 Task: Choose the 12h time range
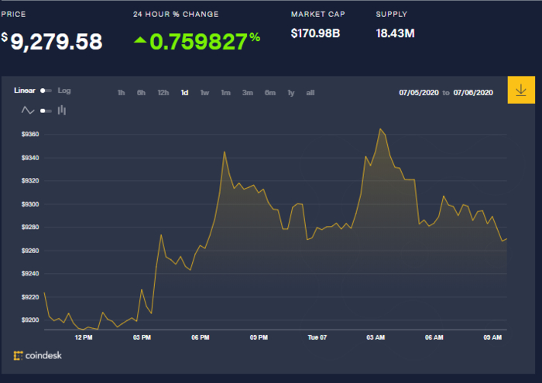click(163, 93)
